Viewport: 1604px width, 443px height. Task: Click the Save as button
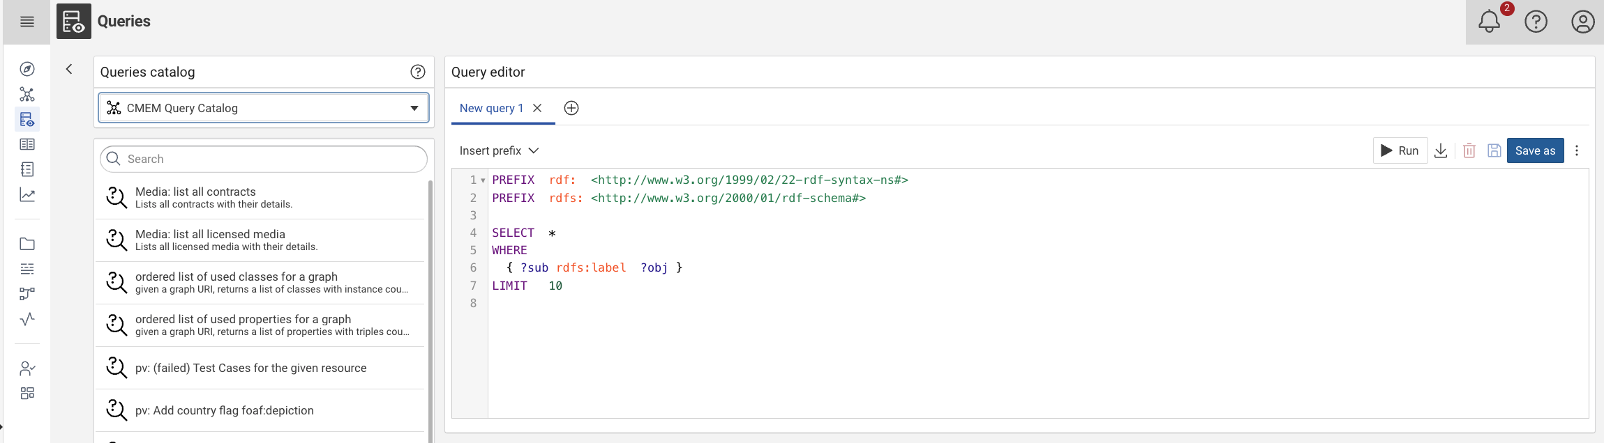[x=1535, y=150]
